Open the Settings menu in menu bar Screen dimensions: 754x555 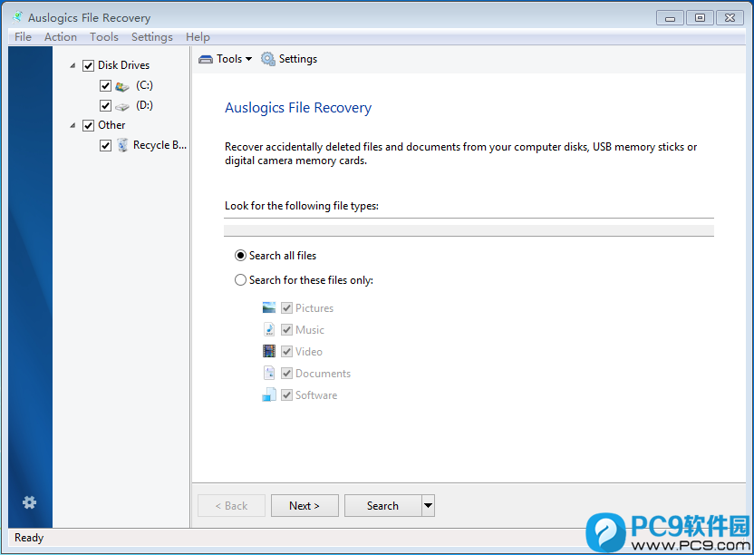click(152, 37)
